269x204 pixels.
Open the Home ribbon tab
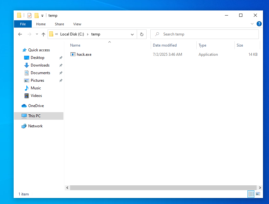(x=41, y=24)
